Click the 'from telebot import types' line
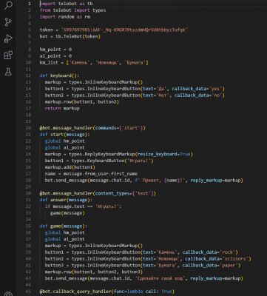This screenshot has width=267, height=296. [x=72, y=10]
